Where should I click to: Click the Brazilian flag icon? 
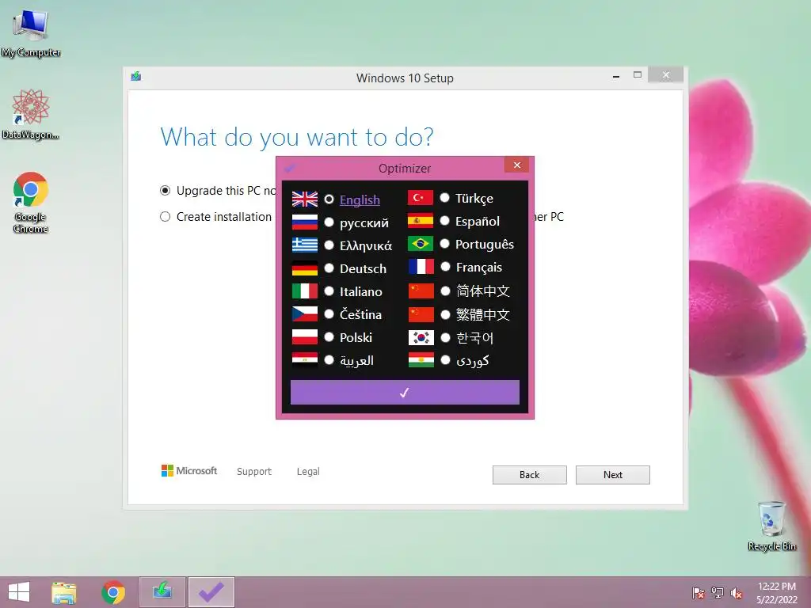[421, 244]
